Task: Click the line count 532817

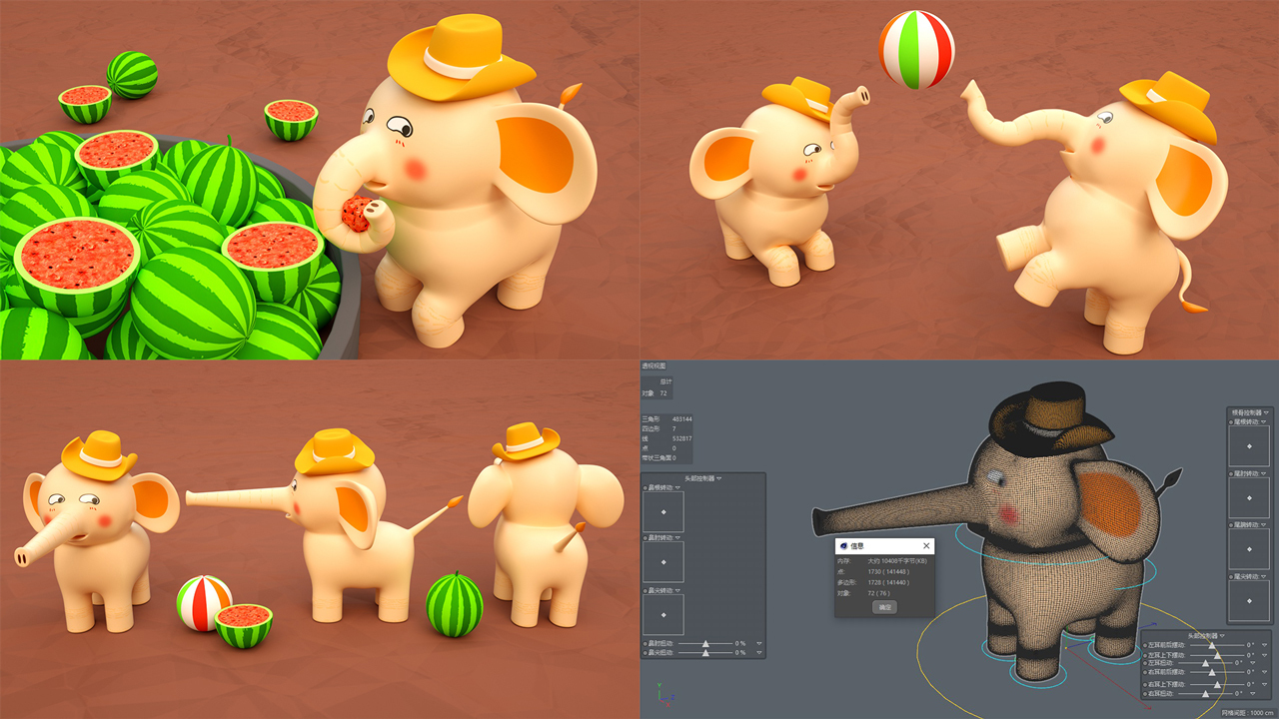Action: pos(682,438)
